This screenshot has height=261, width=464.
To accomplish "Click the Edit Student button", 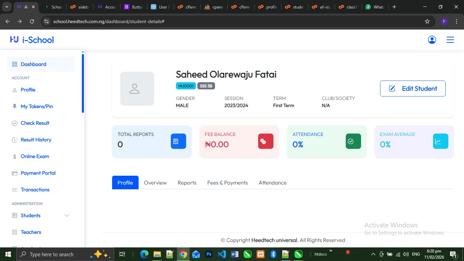I will (412, 88).
